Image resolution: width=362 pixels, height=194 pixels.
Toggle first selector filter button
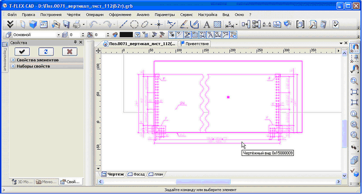[172, 35]
